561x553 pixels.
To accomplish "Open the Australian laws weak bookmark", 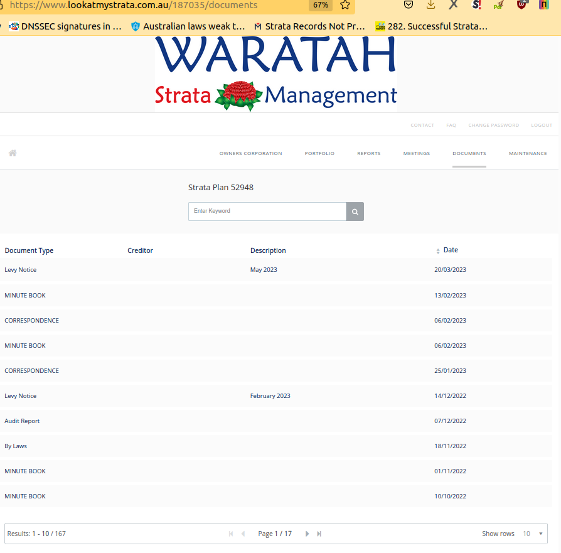I will pyautogui.click(x=188, y=26).
